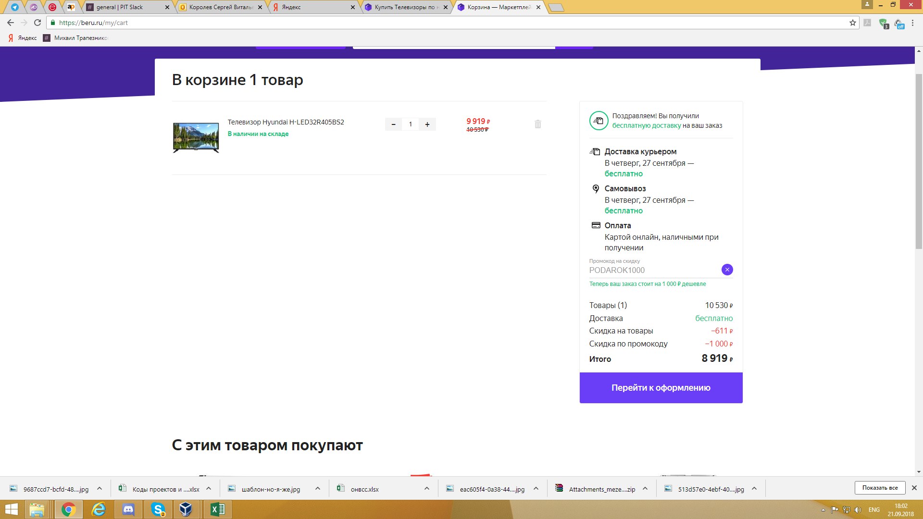The image size is (923, 519).
Task: Open a new tab
Action: click(x=556, y=8)
